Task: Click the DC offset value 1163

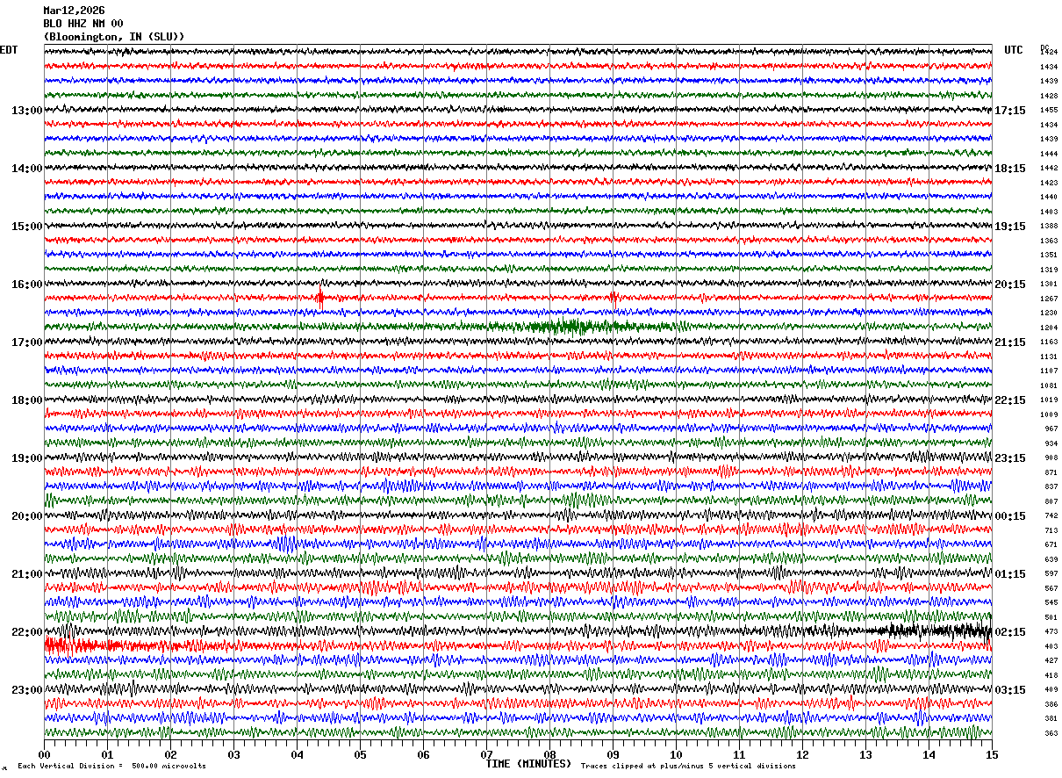Action: pyautogui.click(x=1049, y=342)
